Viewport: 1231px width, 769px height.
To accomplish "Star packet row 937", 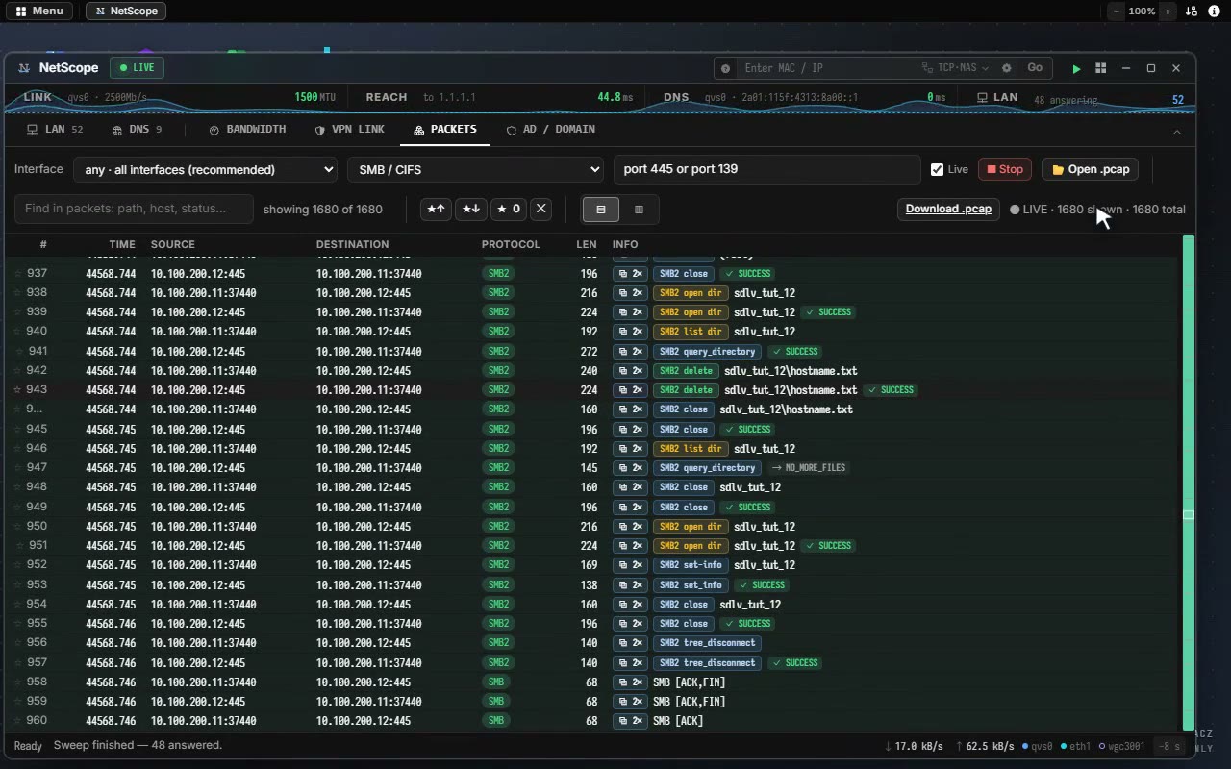I will 17,274.
